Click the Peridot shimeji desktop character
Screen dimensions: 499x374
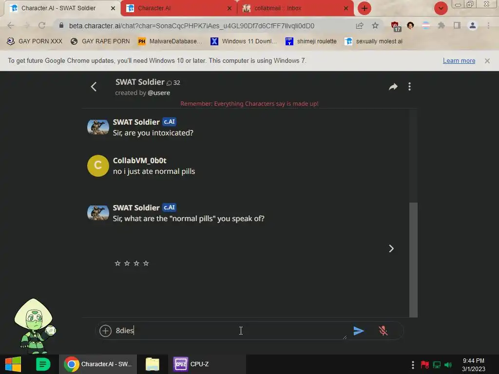pyautogui.click(x=35, y=326)
